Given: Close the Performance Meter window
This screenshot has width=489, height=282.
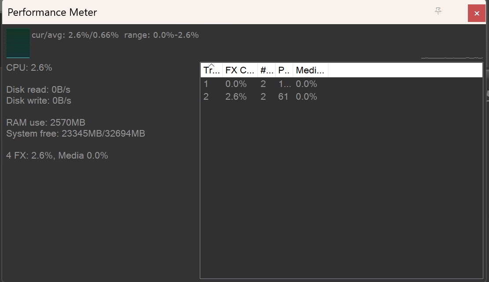Looking at the screenshot, I should 476,13.
